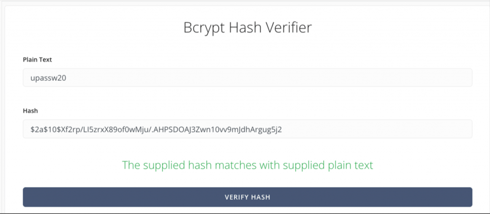
Task: Click the "Plain Text" field label
Action: click(x=37, y=60)
